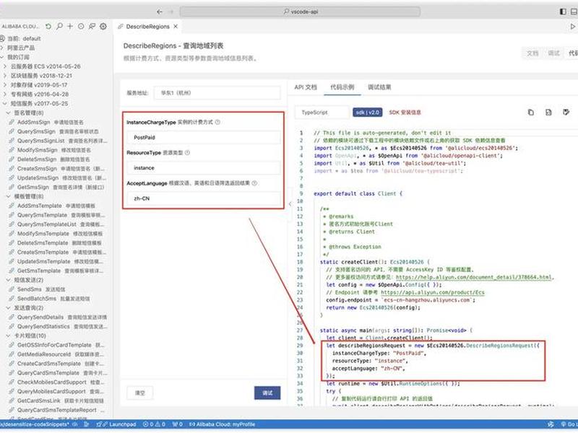Collapse the 签名管理(8) group
Screen dimensions: 578x433
point(9,113)
